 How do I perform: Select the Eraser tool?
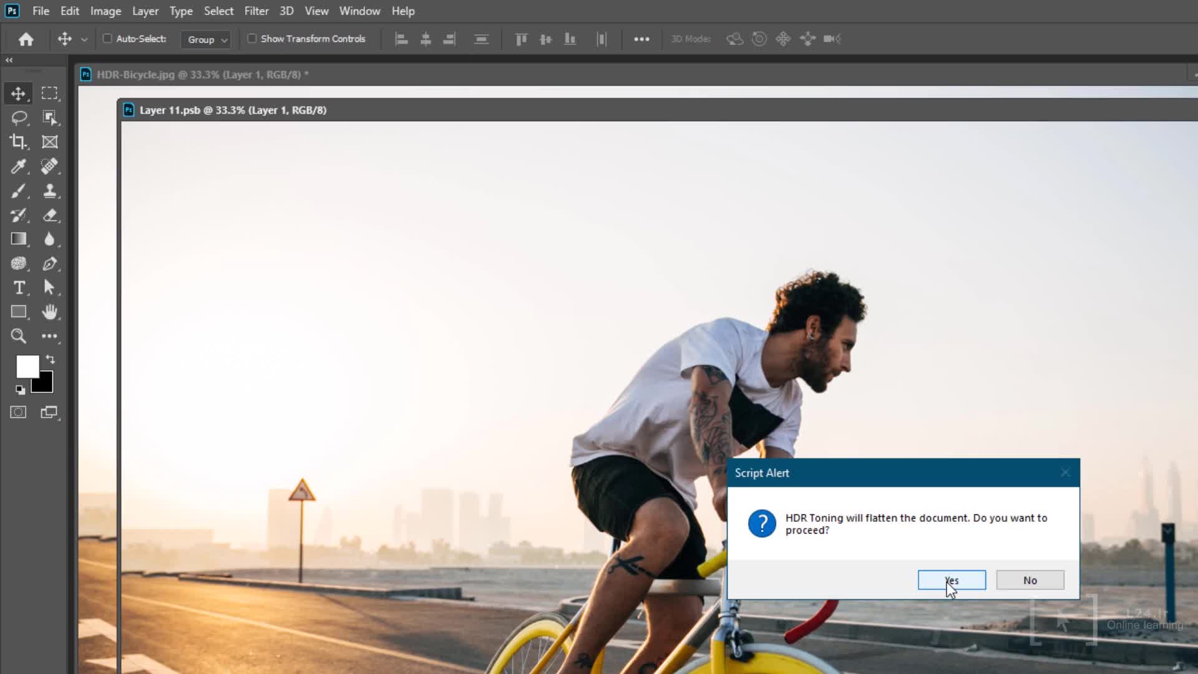pyautogui.click(x=50, y=215)
